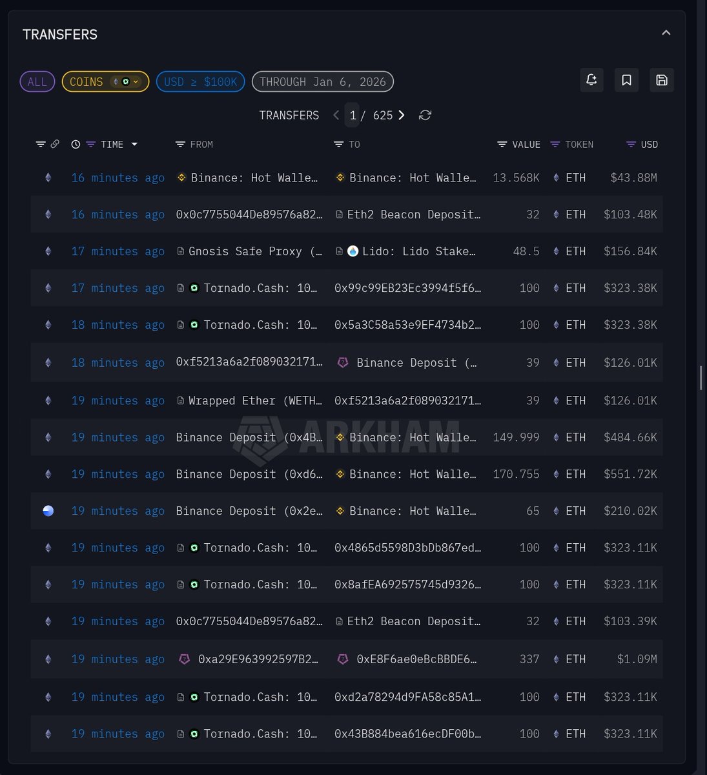Open the TIME column filter icon

(90, 145)
